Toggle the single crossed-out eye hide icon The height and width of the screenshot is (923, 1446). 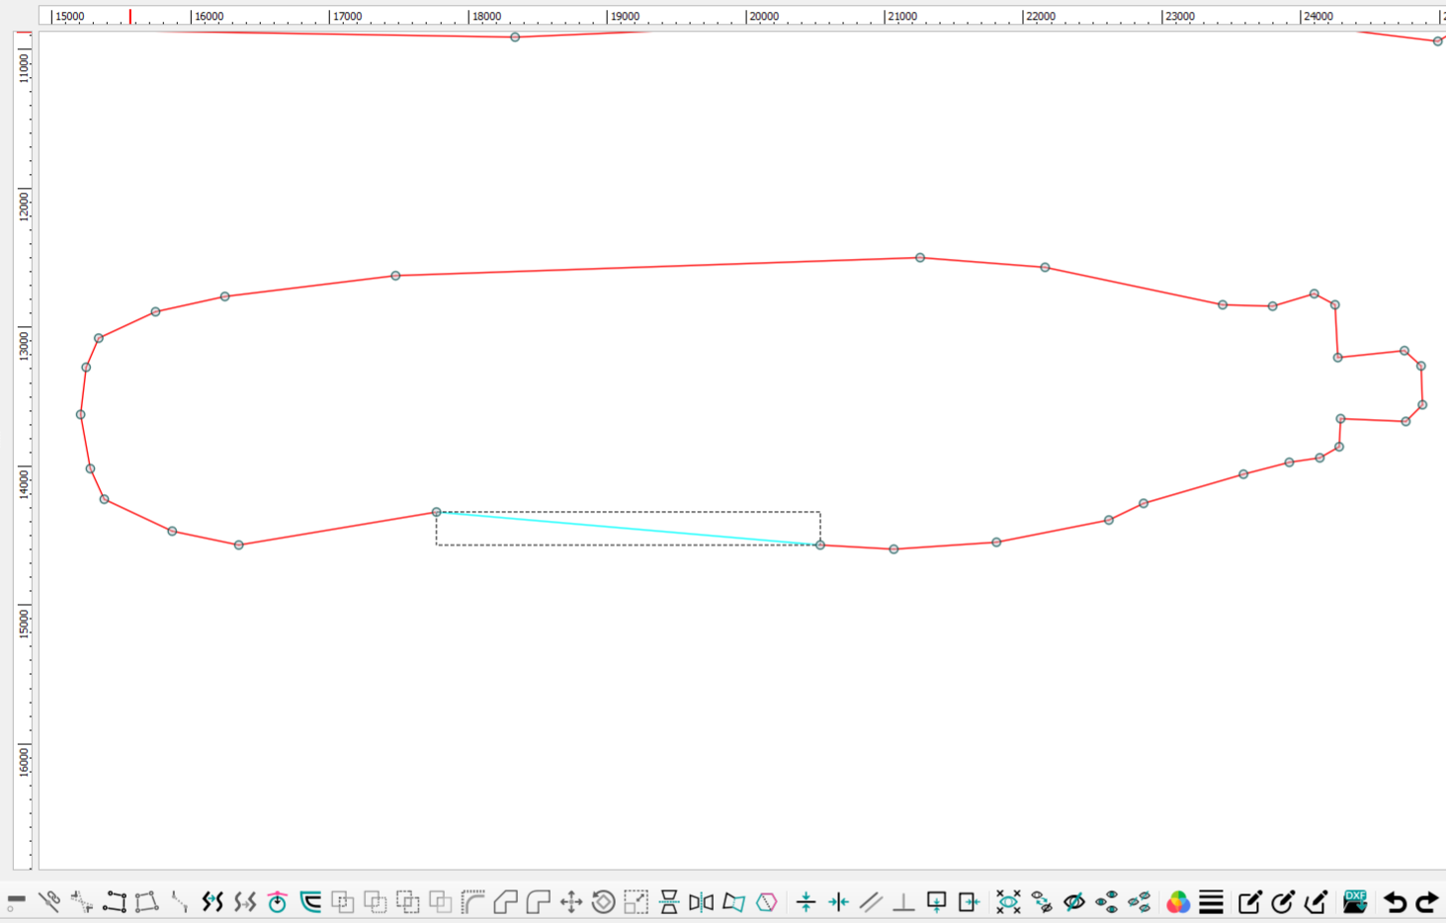(x=1073, y=901)
